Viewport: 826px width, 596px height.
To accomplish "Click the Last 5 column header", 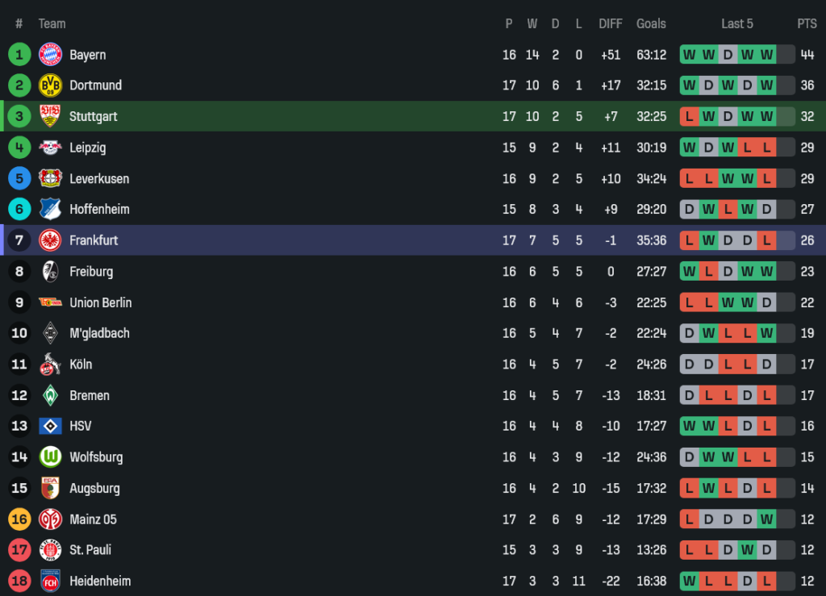I will (x=737, y=23).
